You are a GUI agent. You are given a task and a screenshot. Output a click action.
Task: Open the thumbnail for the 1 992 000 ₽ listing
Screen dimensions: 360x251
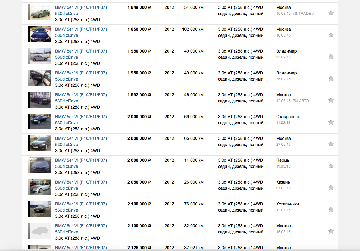pyautogui.click(x=39, y=100)
